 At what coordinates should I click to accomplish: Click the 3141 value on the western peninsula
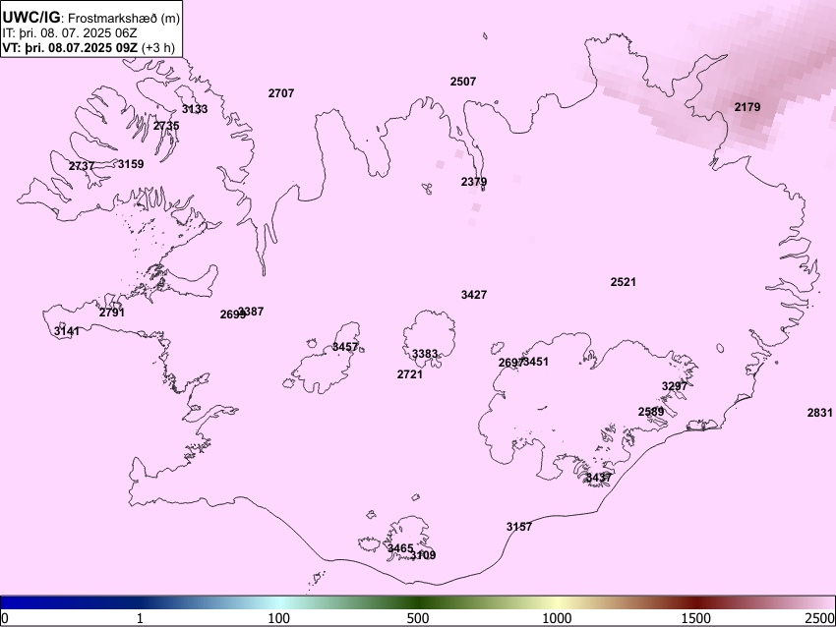[x=66, y=331]
